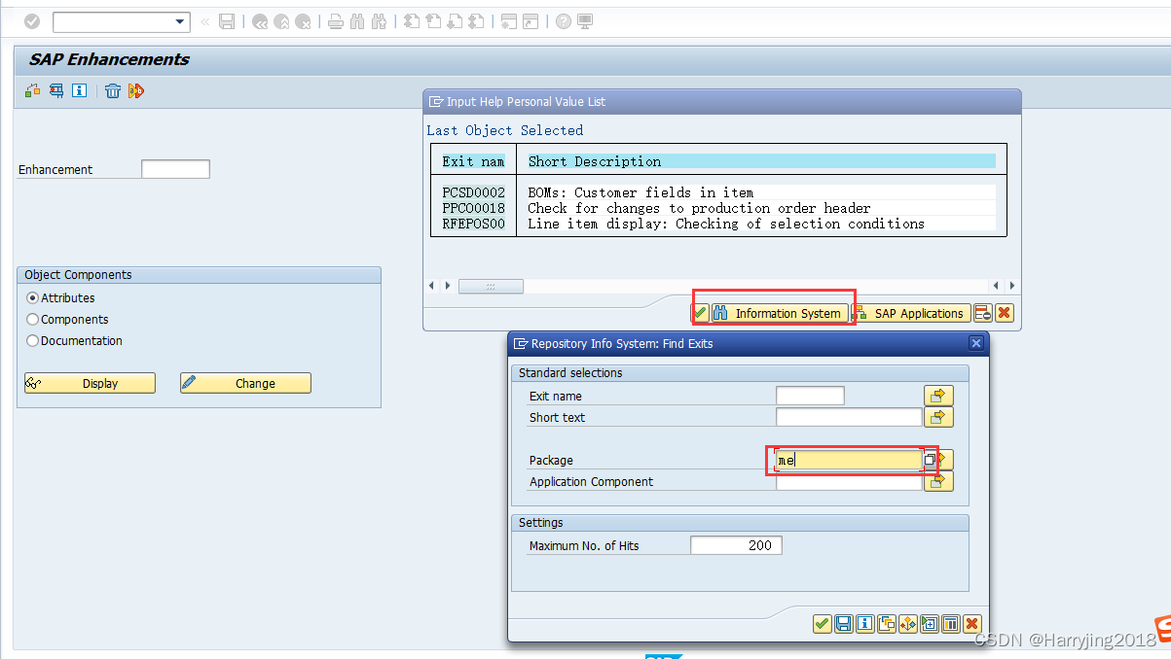Click the Display button
Viewport: 1171px width, 659px height.
click(x=90, y=383)
